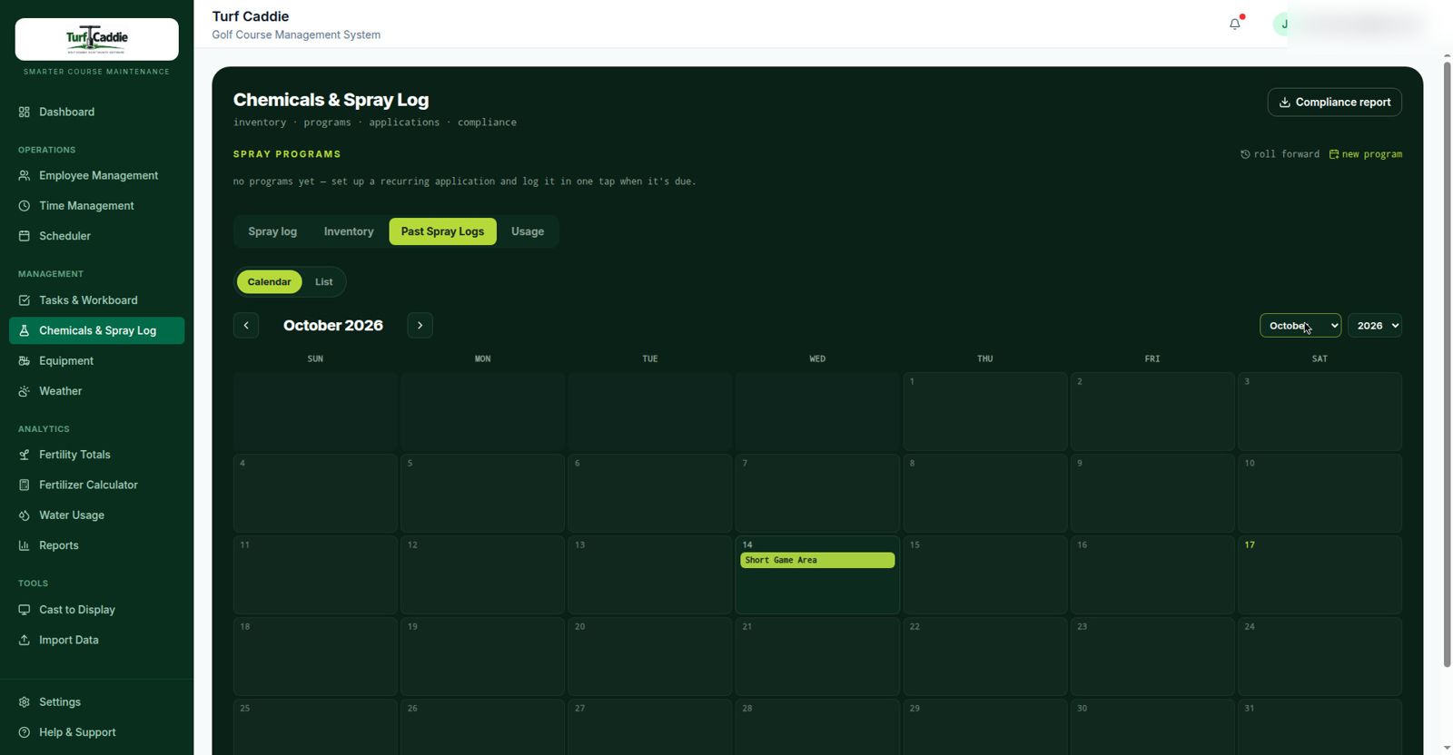Click the Equipment sidebar icon
This screenshot has height=755, width=1453.
pyautogui.click(x=25, y=361)
